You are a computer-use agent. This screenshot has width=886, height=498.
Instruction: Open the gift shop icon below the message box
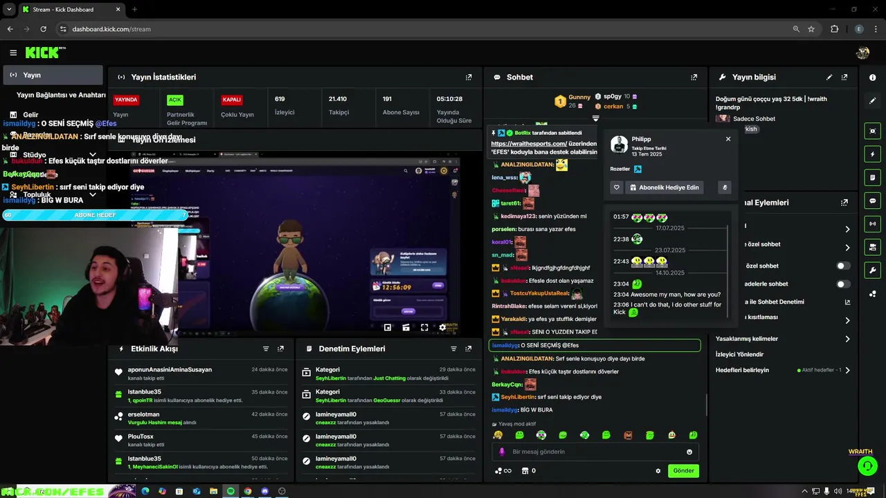(x=525, y=471)
